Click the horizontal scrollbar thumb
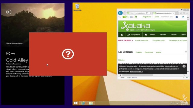193x108 pixels. tap(138, 75)
